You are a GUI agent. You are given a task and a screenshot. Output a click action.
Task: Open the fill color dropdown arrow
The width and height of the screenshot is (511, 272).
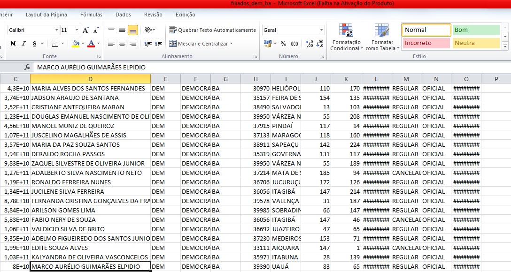click(83, 44)
